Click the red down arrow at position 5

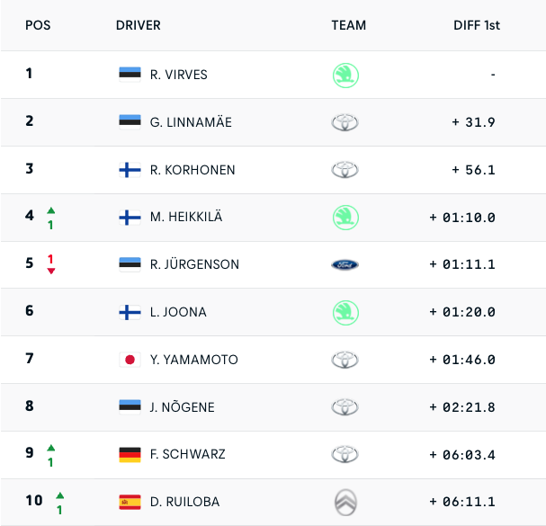click(50, 271)
